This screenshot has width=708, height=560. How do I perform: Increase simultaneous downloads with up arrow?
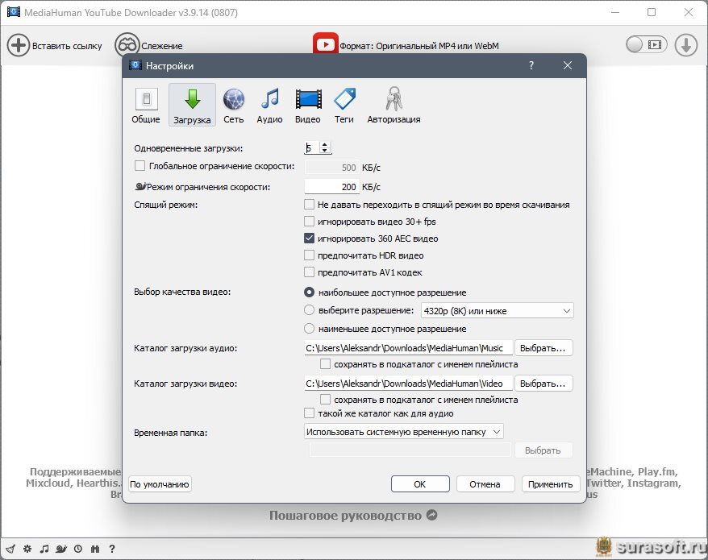pyautogui.click(x=325, y=144)
